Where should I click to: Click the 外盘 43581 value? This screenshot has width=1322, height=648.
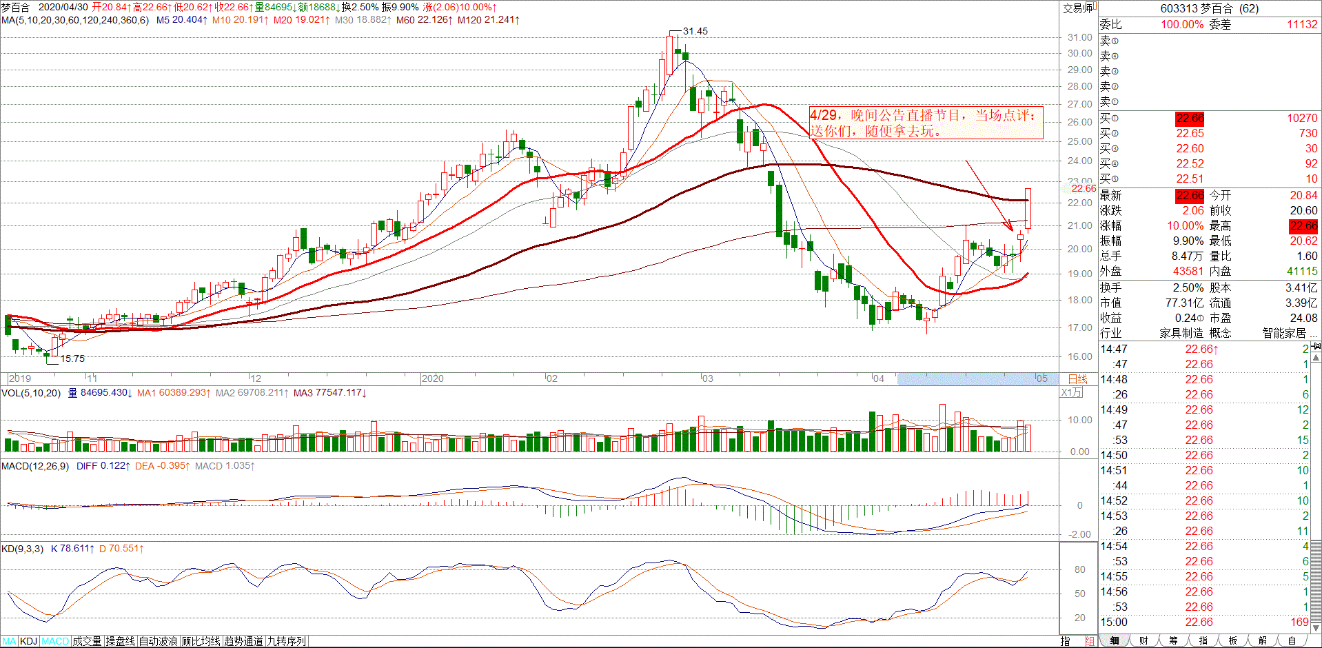pos(1188,272)
